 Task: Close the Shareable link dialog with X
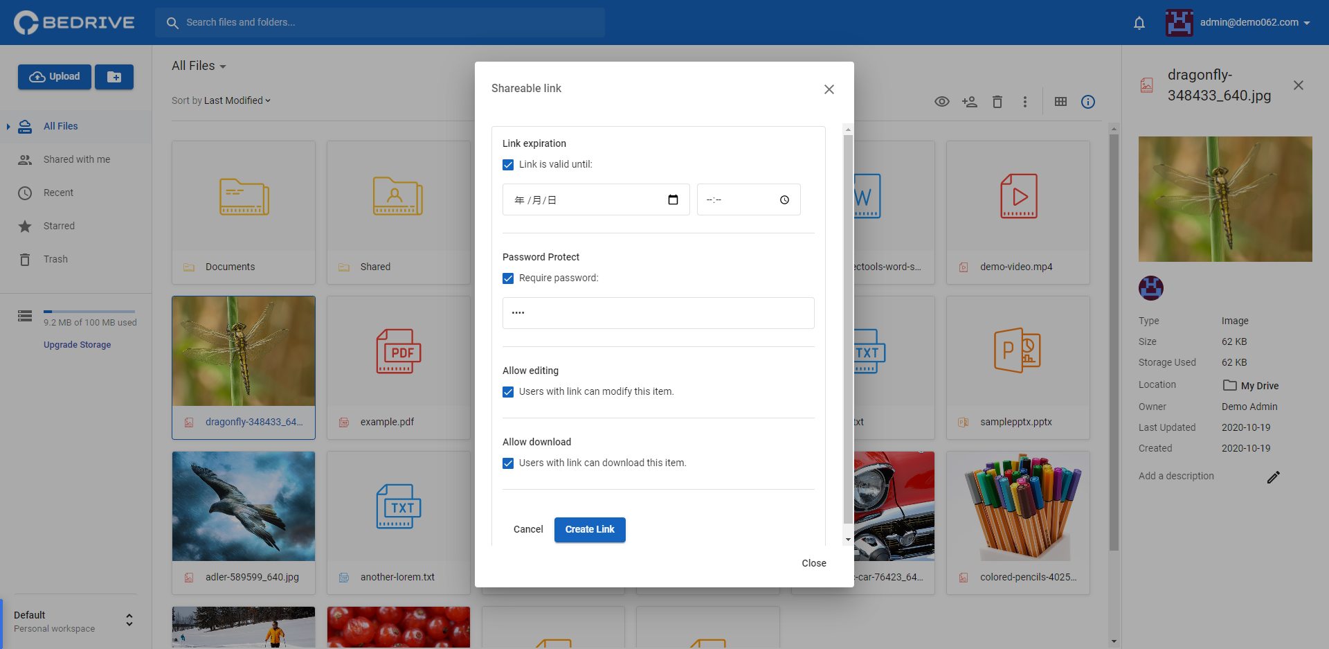(829, 89)
